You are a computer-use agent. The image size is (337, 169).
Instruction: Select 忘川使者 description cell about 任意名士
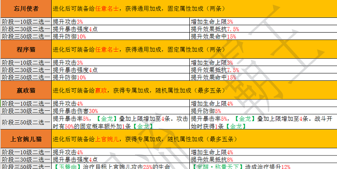pos(194,9)
